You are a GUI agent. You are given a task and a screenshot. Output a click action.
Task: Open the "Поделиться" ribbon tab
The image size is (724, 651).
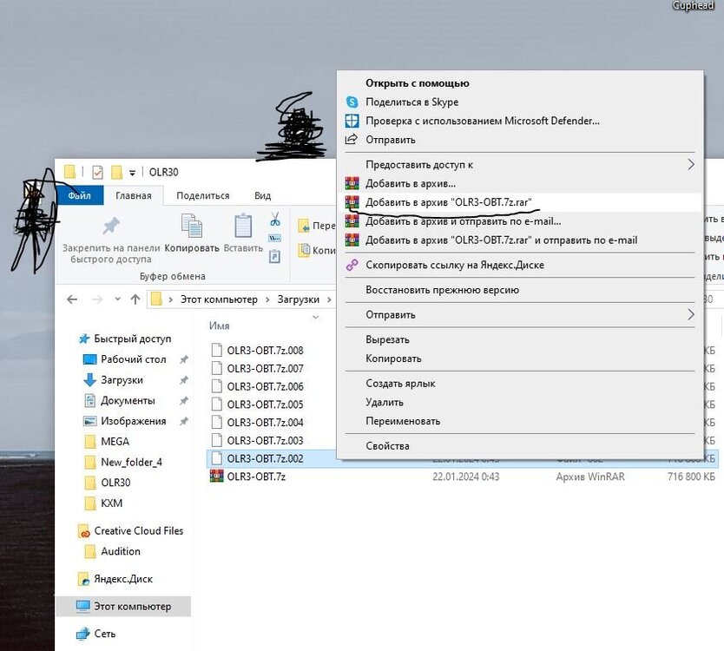coord(203,196)
